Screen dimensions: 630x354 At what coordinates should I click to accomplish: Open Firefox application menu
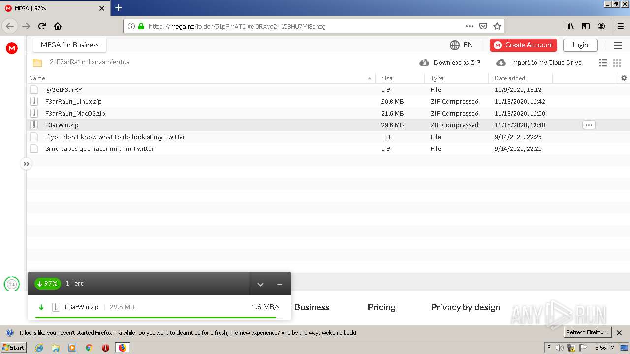(x=621, y=26)
